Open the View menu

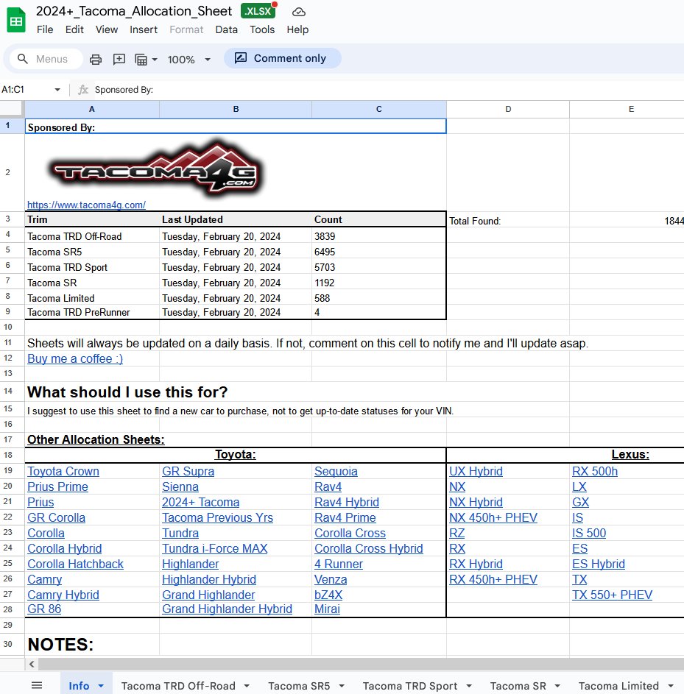click(107, 29)
